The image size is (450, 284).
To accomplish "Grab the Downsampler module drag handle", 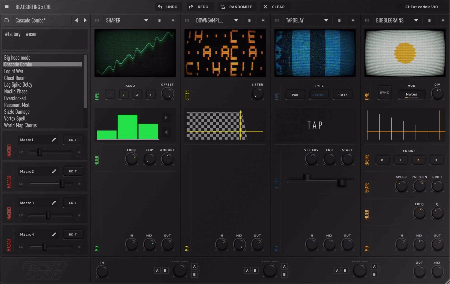I will 187,21.
